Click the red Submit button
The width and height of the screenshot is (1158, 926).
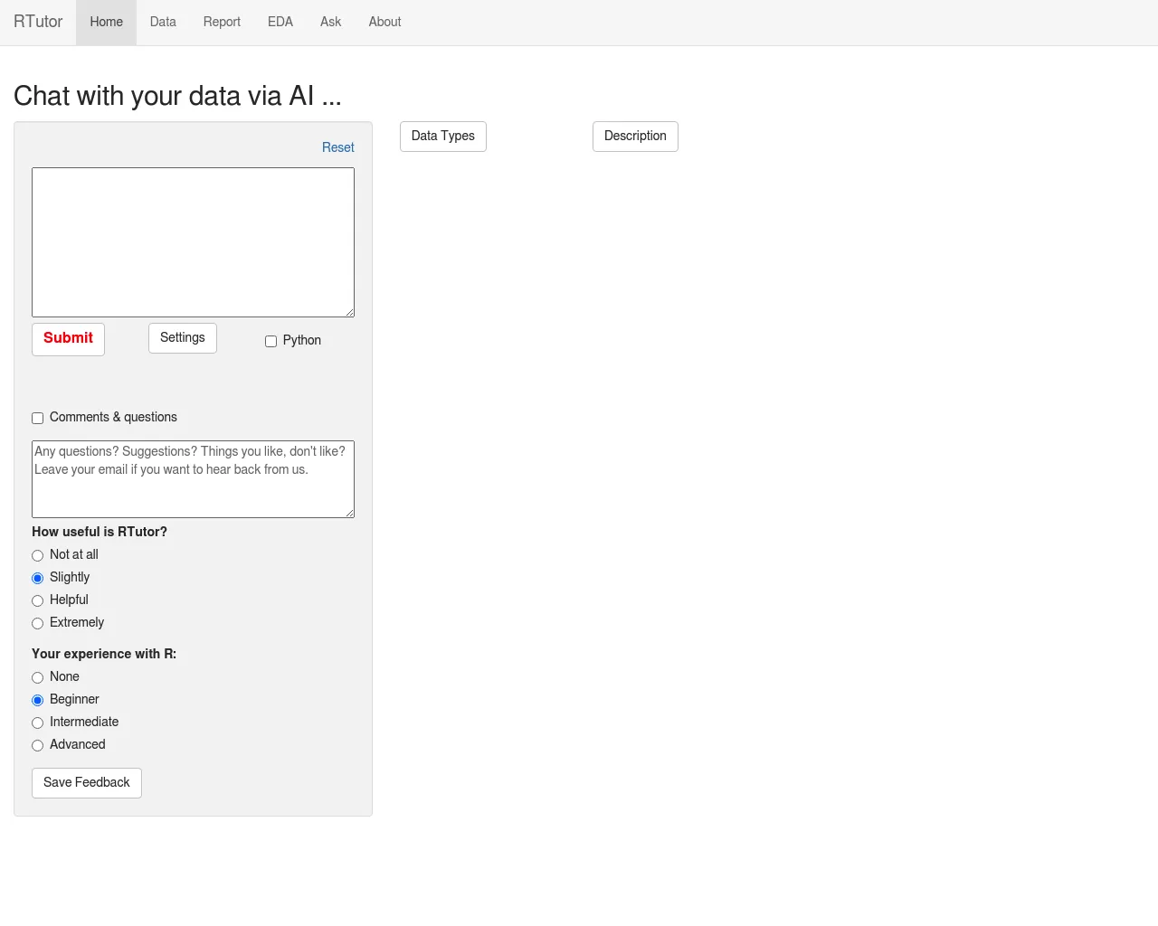pyautogui.click(x=68, y=338)
